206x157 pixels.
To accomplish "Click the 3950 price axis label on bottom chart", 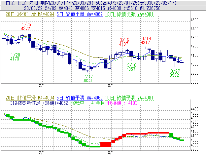I will (x=194, y=149).
